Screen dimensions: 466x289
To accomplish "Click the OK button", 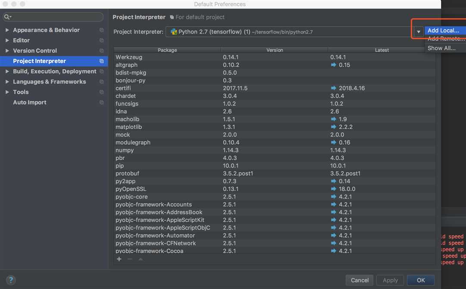I will coord(421,280).
